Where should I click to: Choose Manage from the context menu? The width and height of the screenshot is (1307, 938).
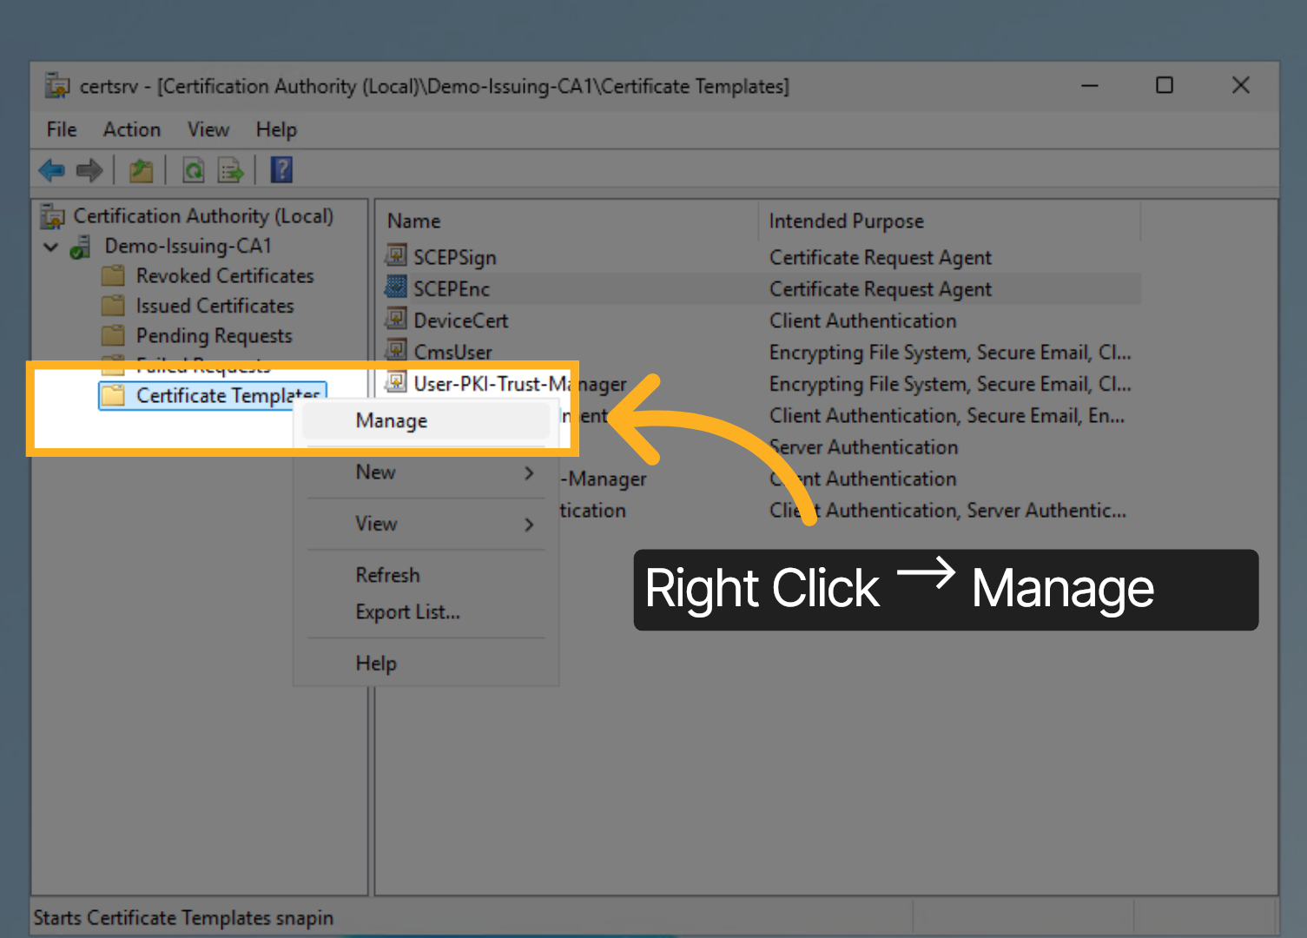pyautogui.click(x=390, y=420)
